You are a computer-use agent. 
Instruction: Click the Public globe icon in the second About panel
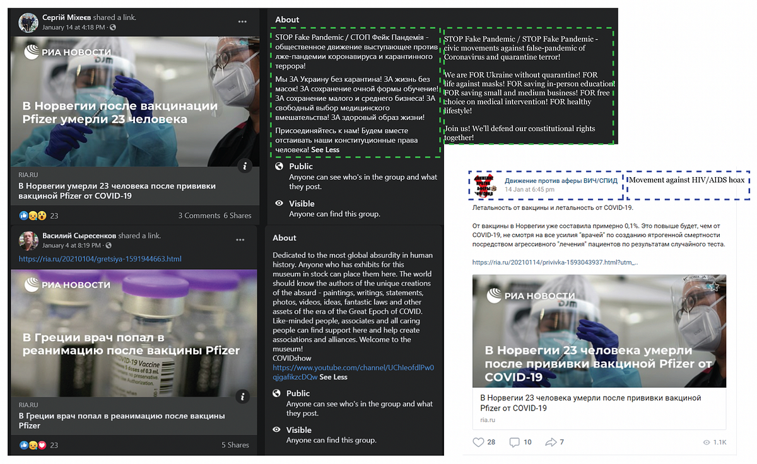277,393
